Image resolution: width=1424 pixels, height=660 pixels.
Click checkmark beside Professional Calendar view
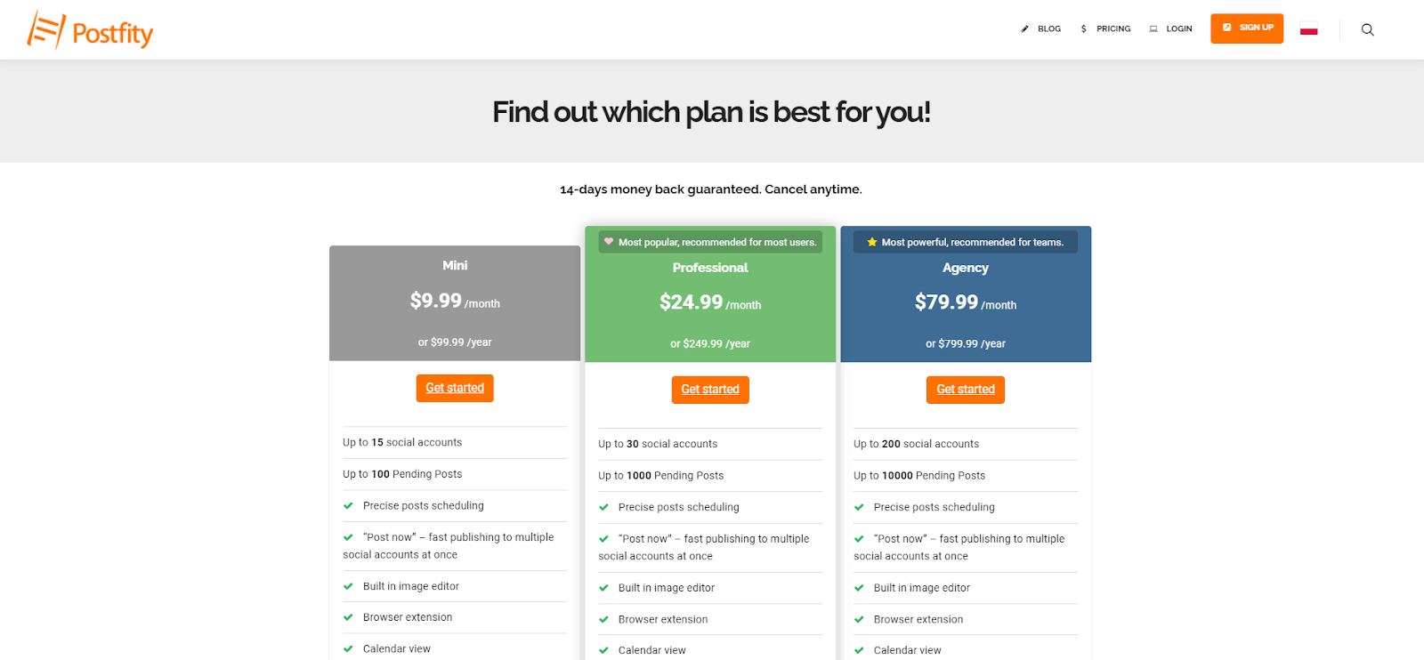603,650
